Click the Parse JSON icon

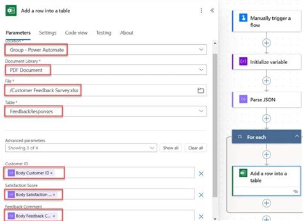click(243, 100)
